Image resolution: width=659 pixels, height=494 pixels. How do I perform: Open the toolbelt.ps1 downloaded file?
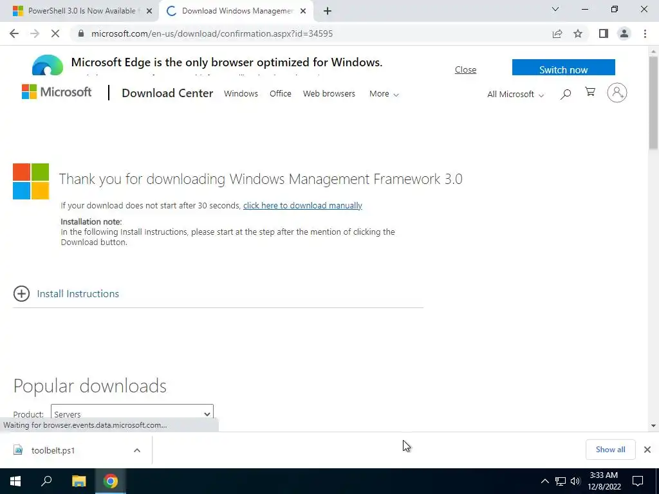(53, 450)
